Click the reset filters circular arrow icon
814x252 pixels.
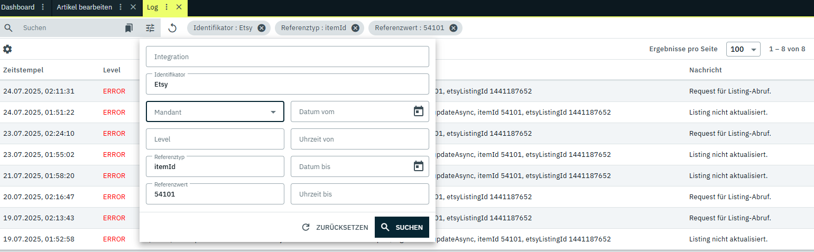tap(172, 28)
